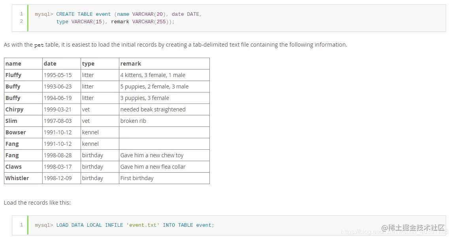Click remark '4 kittens, 3 female, 1 male'
Viewport: 452px width, 239px height.
pos(153,75)
